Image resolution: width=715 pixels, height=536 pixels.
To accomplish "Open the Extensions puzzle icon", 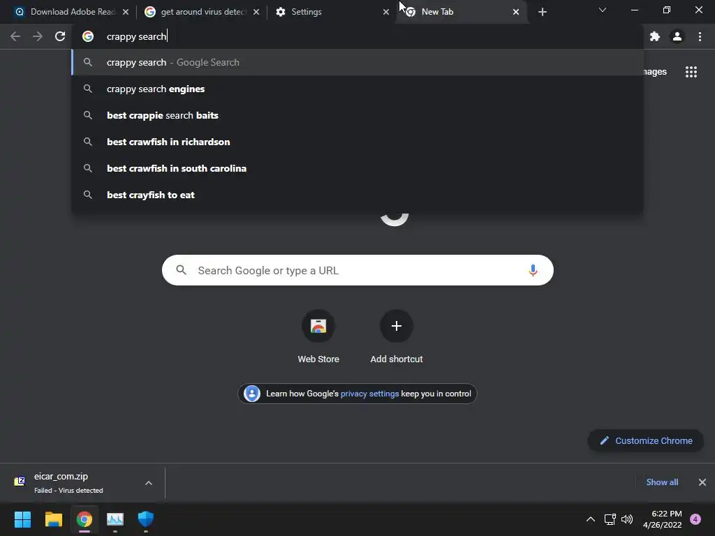I will pos(655,36).
